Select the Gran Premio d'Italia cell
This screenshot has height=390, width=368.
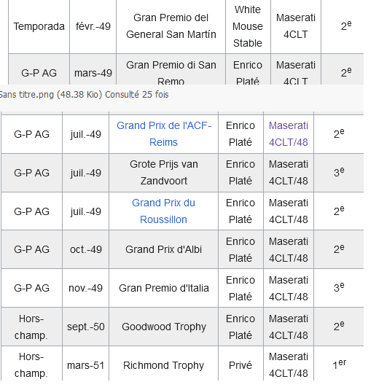(x=164, y=288)
